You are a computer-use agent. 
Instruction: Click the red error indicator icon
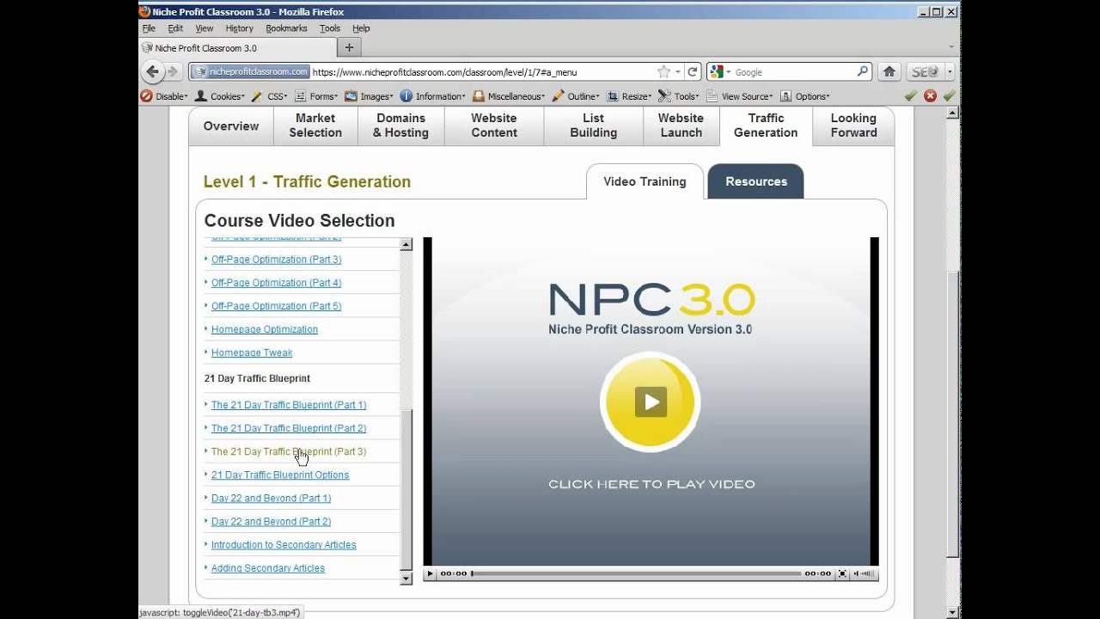[x=930, y=96]
